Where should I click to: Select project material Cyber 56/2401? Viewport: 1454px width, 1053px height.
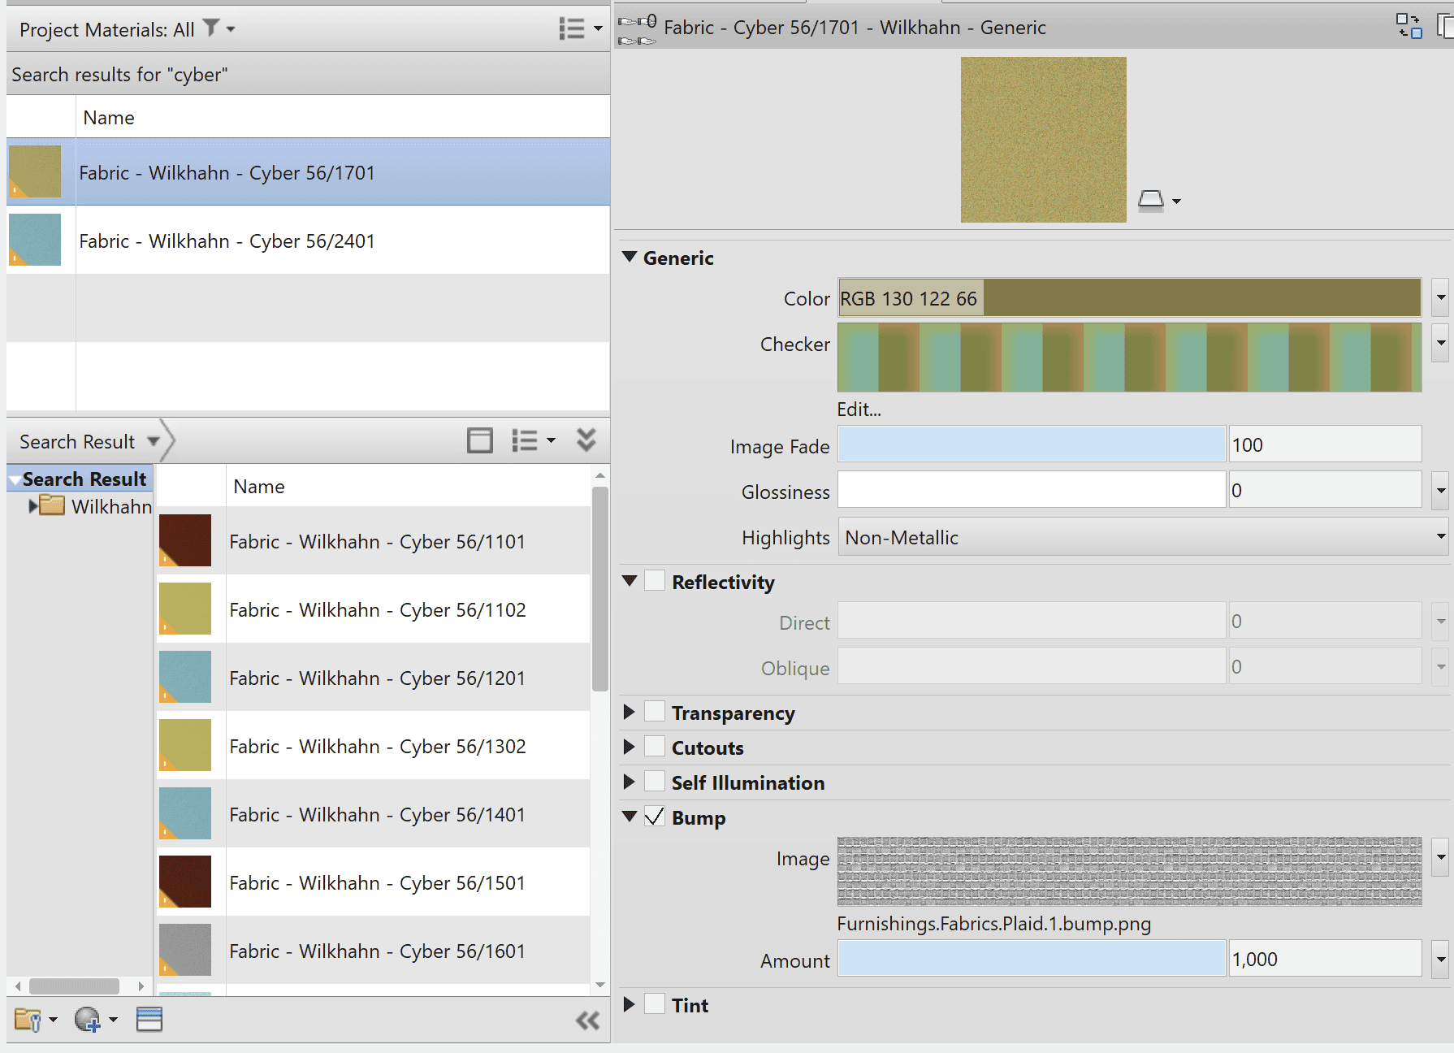(x=309, y=240)
